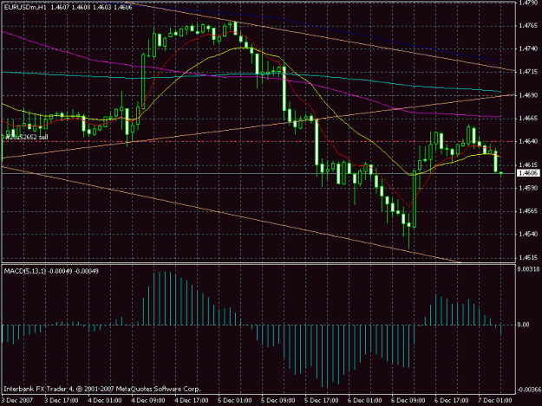Click the 5 Dec 09:00 time label
This screenshot has width=542, height=406.
pos(278,400)
